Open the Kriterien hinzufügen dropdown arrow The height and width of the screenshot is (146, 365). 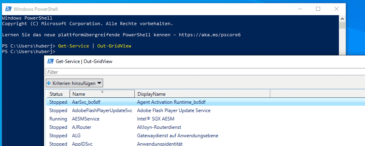click(x=99, y=83)
